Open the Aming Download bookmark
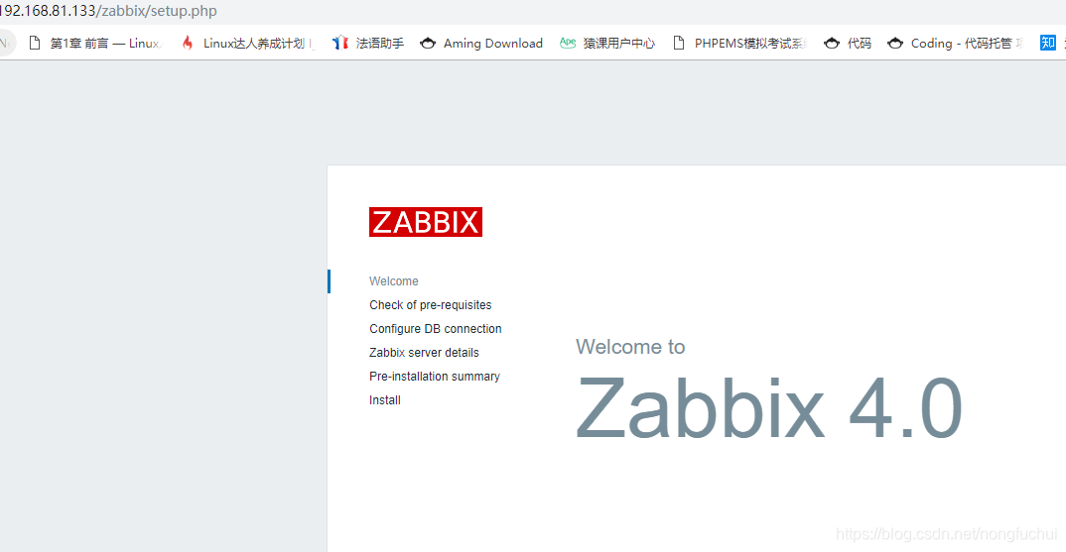This screenshot has height=552, width=1066. pos(481,44)
